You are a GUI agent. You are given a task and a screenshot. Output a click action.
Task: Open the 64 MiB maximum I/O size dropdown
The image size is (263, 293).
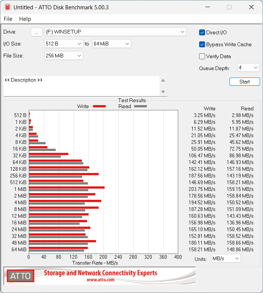(x=111, y=44)
